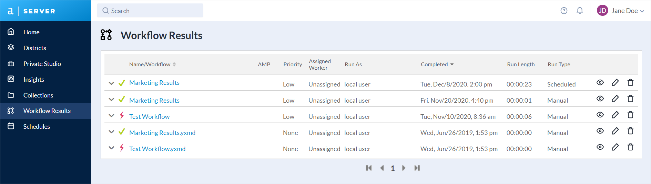Open the Jane Doe user dropdown
The width and height of the screenshot is (651, 184).
tap(621, 11)
